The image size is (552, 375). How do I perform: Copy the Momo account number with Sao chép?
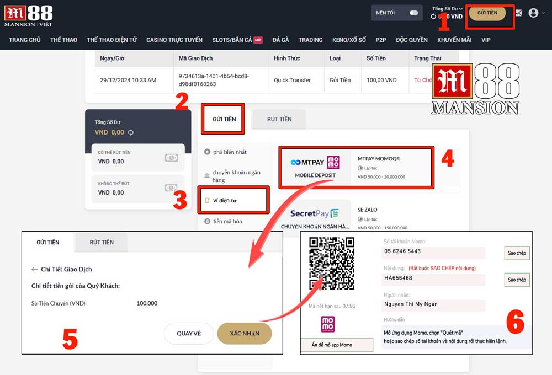(517, 253)
